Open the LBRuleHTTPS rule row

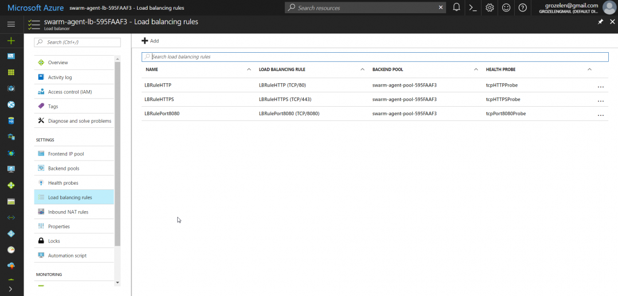(159, 99)
